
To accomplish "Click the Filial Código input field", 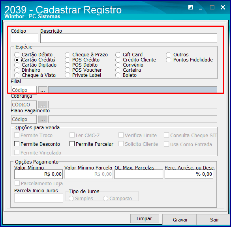I will (24, 90).
